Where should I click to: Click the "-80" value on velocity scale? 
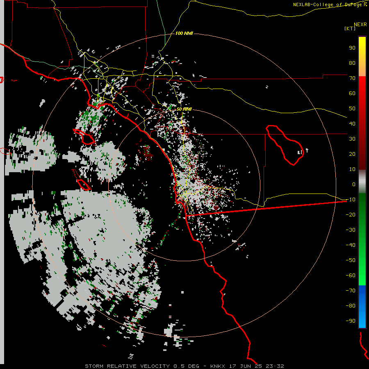coord(351,306)
